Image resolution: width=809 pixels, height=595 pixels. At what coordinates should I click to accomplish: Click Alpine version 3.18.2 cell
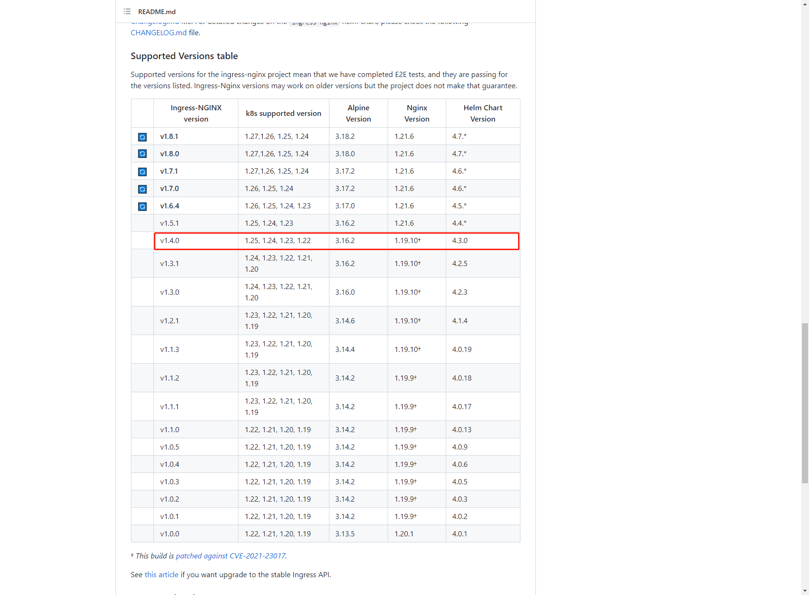[x=359, y=137]
